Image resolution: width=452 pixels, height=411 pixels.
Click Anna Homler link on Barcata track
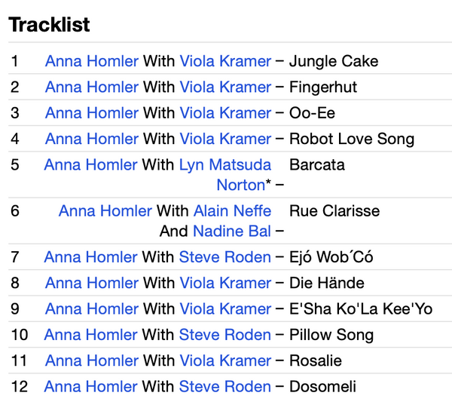(91, 164)
